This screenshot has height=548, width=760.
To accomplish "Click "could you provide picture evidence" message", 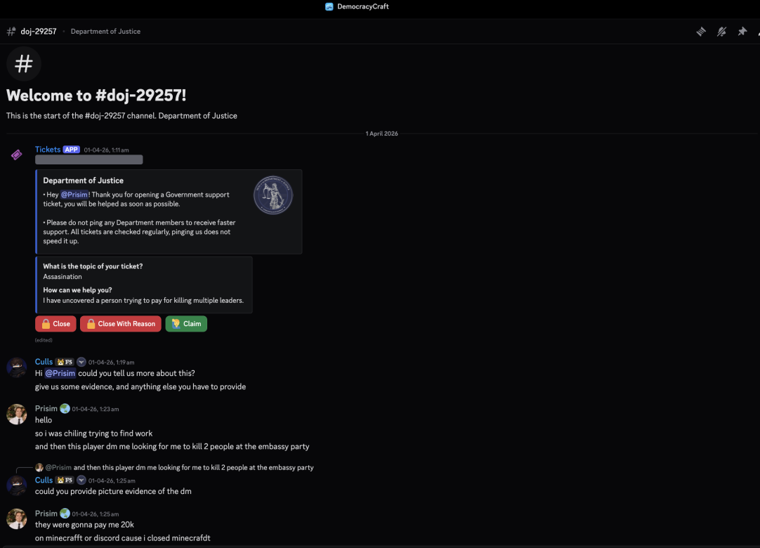I will coord(113,491).
